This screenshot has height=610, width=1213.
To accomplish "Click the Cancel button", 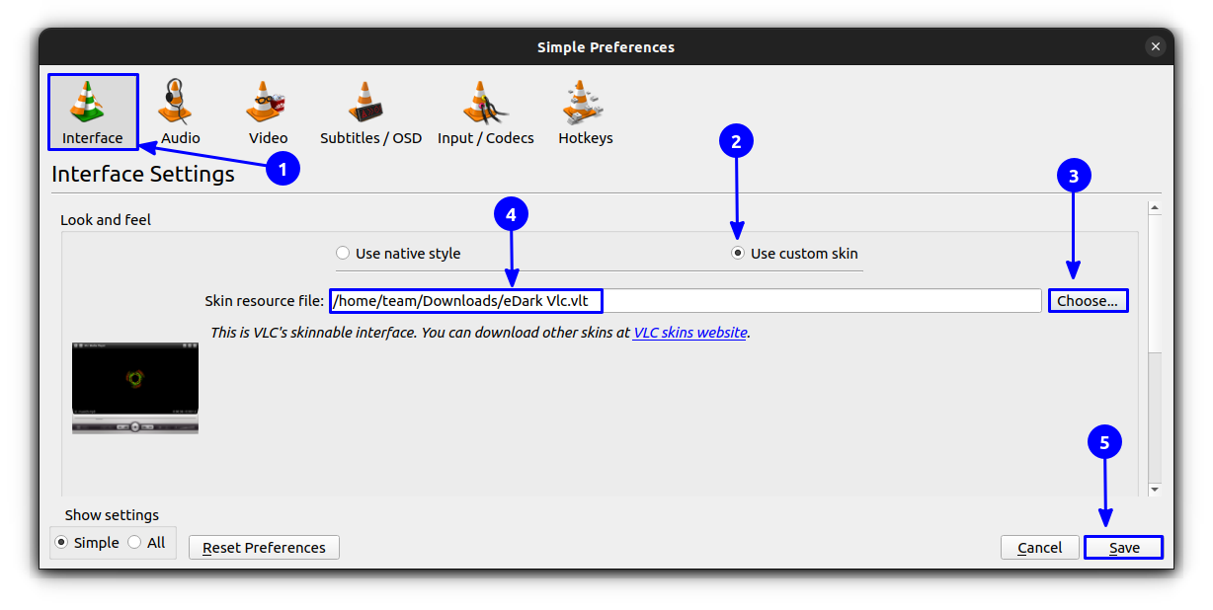I will [x=1040, y=548].
